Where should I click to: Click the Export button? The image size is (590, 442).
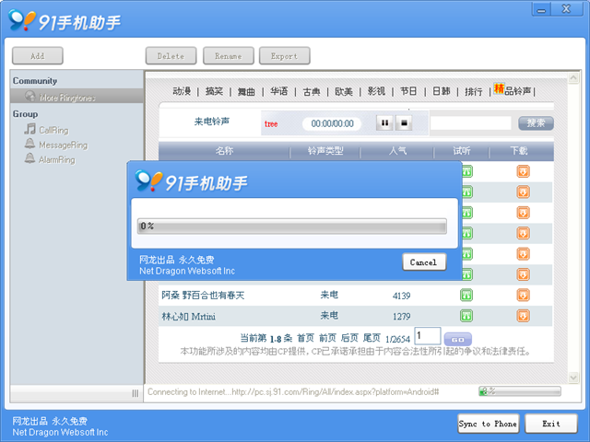pyautogui.click(x=285, y=56)
